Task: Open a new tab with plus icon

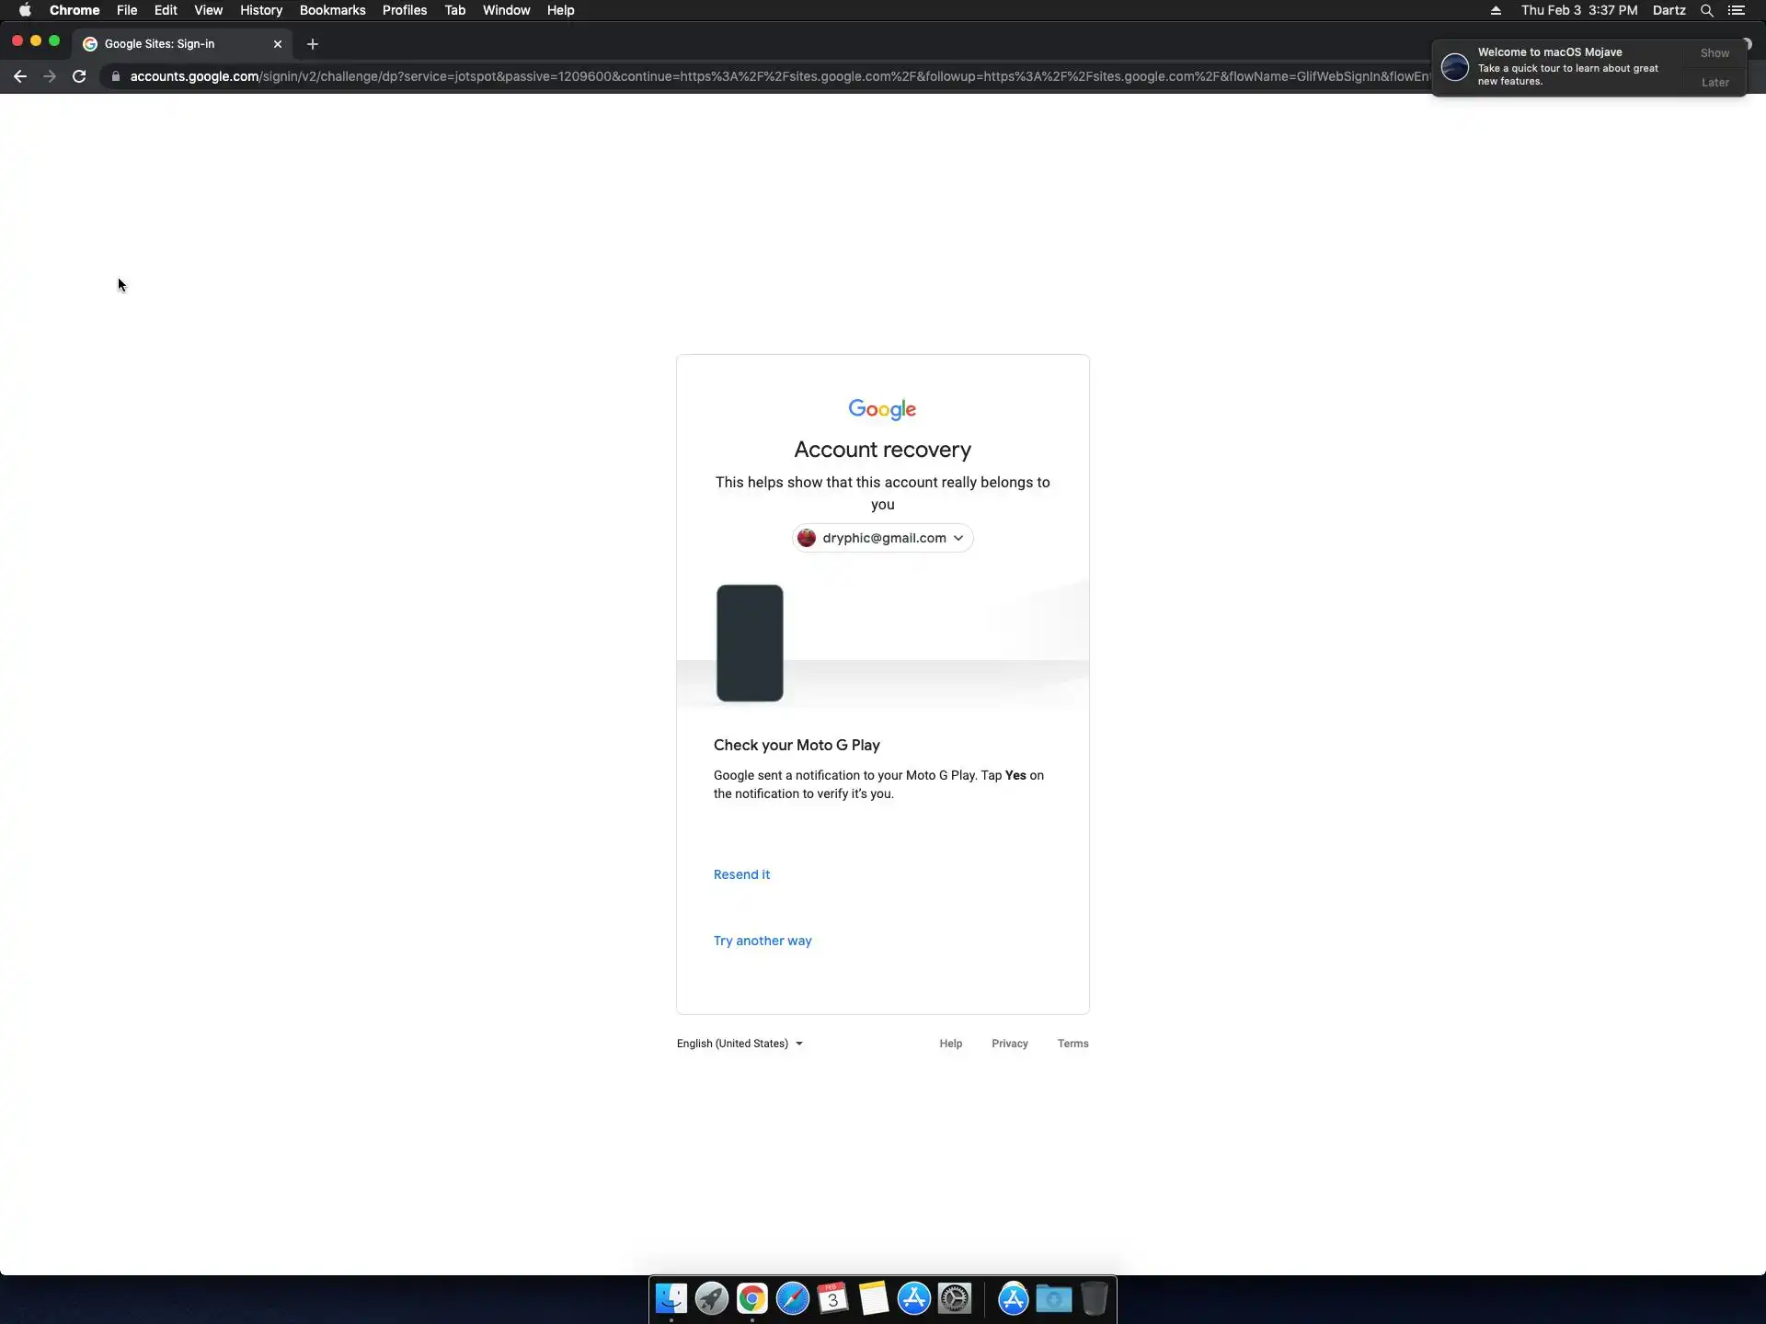Action: click(x=313, y=43)
